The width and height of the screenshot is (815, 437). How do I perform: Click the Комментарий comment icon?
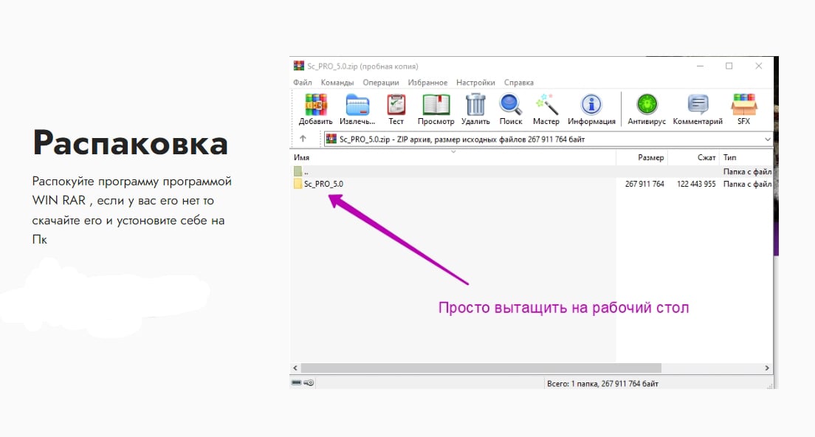698,106
